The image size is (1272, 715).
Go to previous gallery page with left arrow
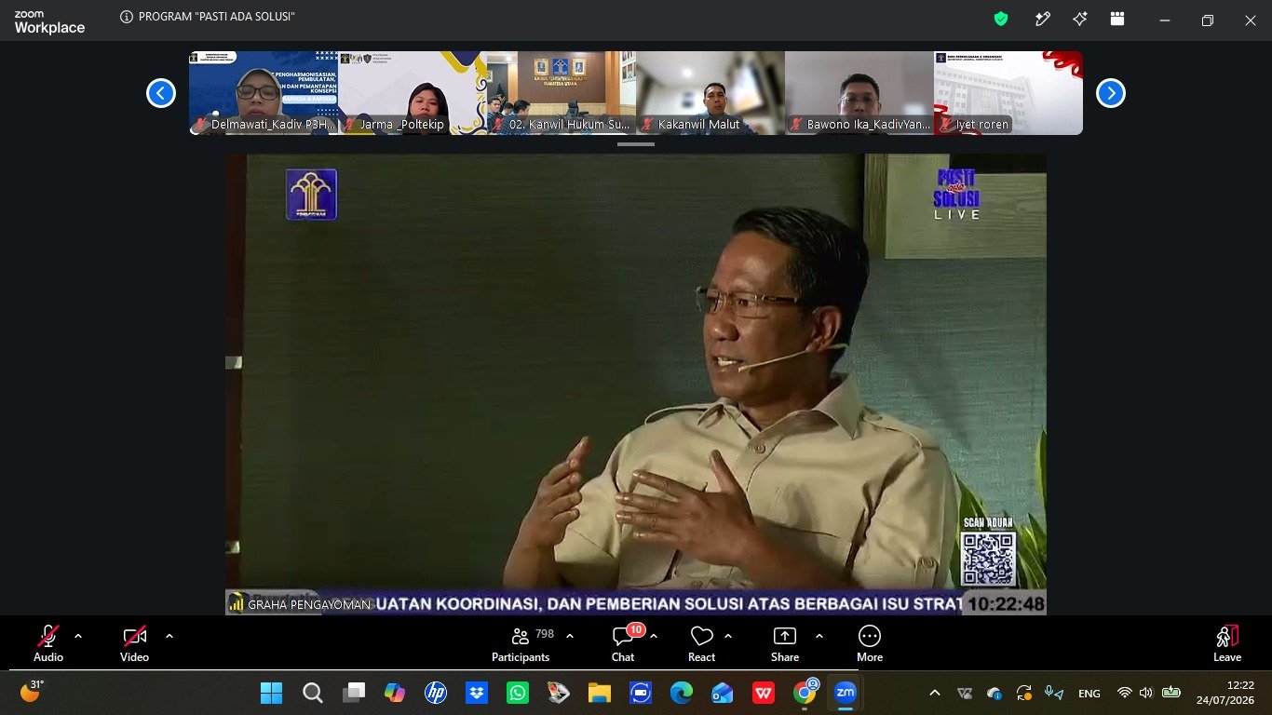pyautogui.click(x=161, y=93)
